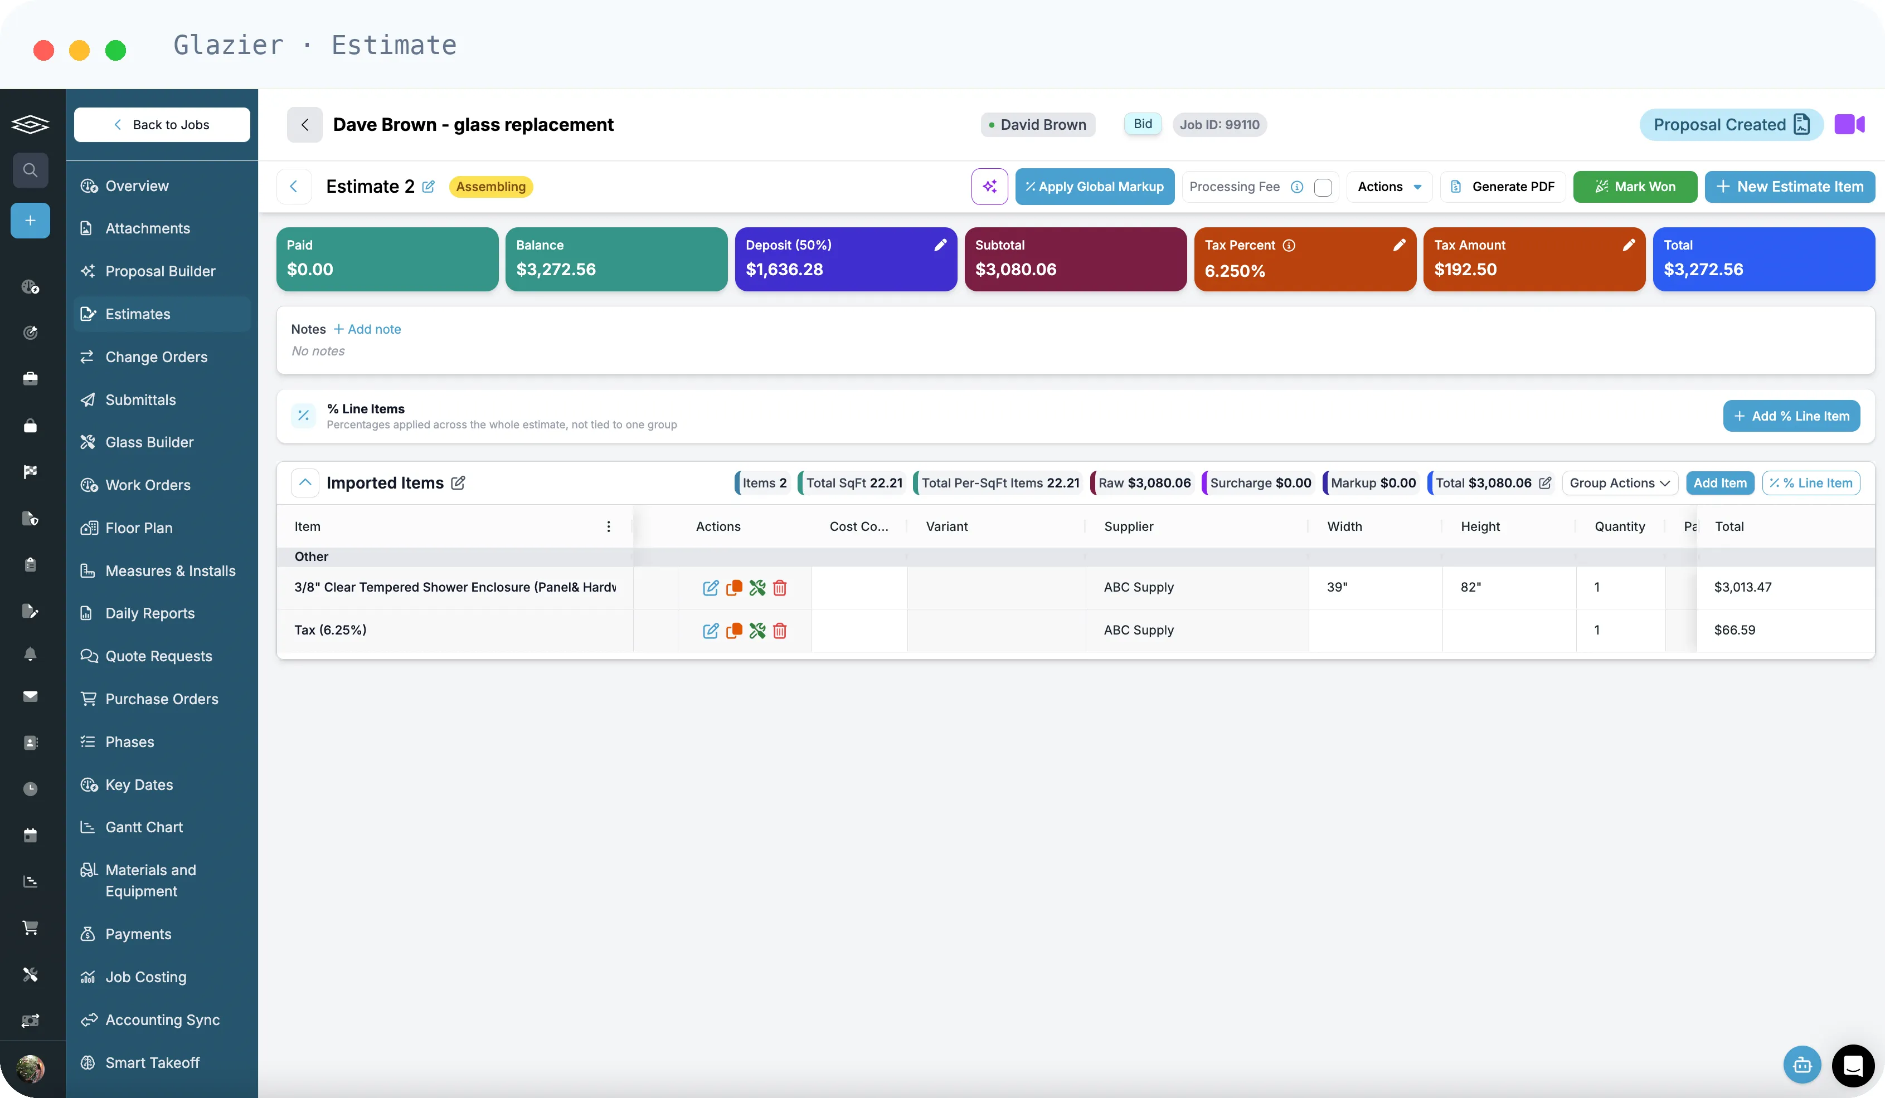The image size is (1885, 1098).
Task: Click the user avatar at bottom left
Action: click(x=30, y=1068)
